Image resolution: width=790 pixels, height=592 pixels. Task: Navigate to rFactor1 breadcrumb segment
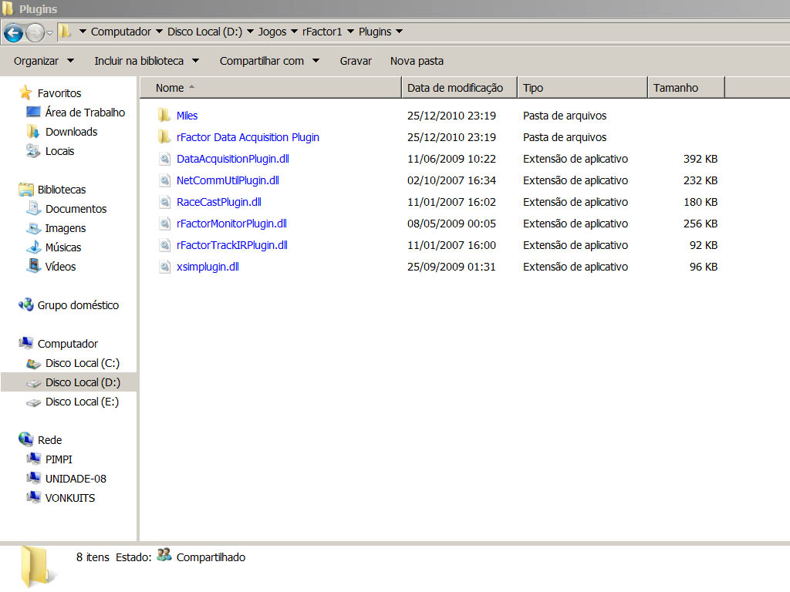pos(322,32)
